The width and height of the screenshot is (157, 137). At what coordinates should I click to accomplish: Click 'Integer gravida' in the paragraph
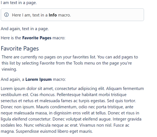[x=127, y=119]
